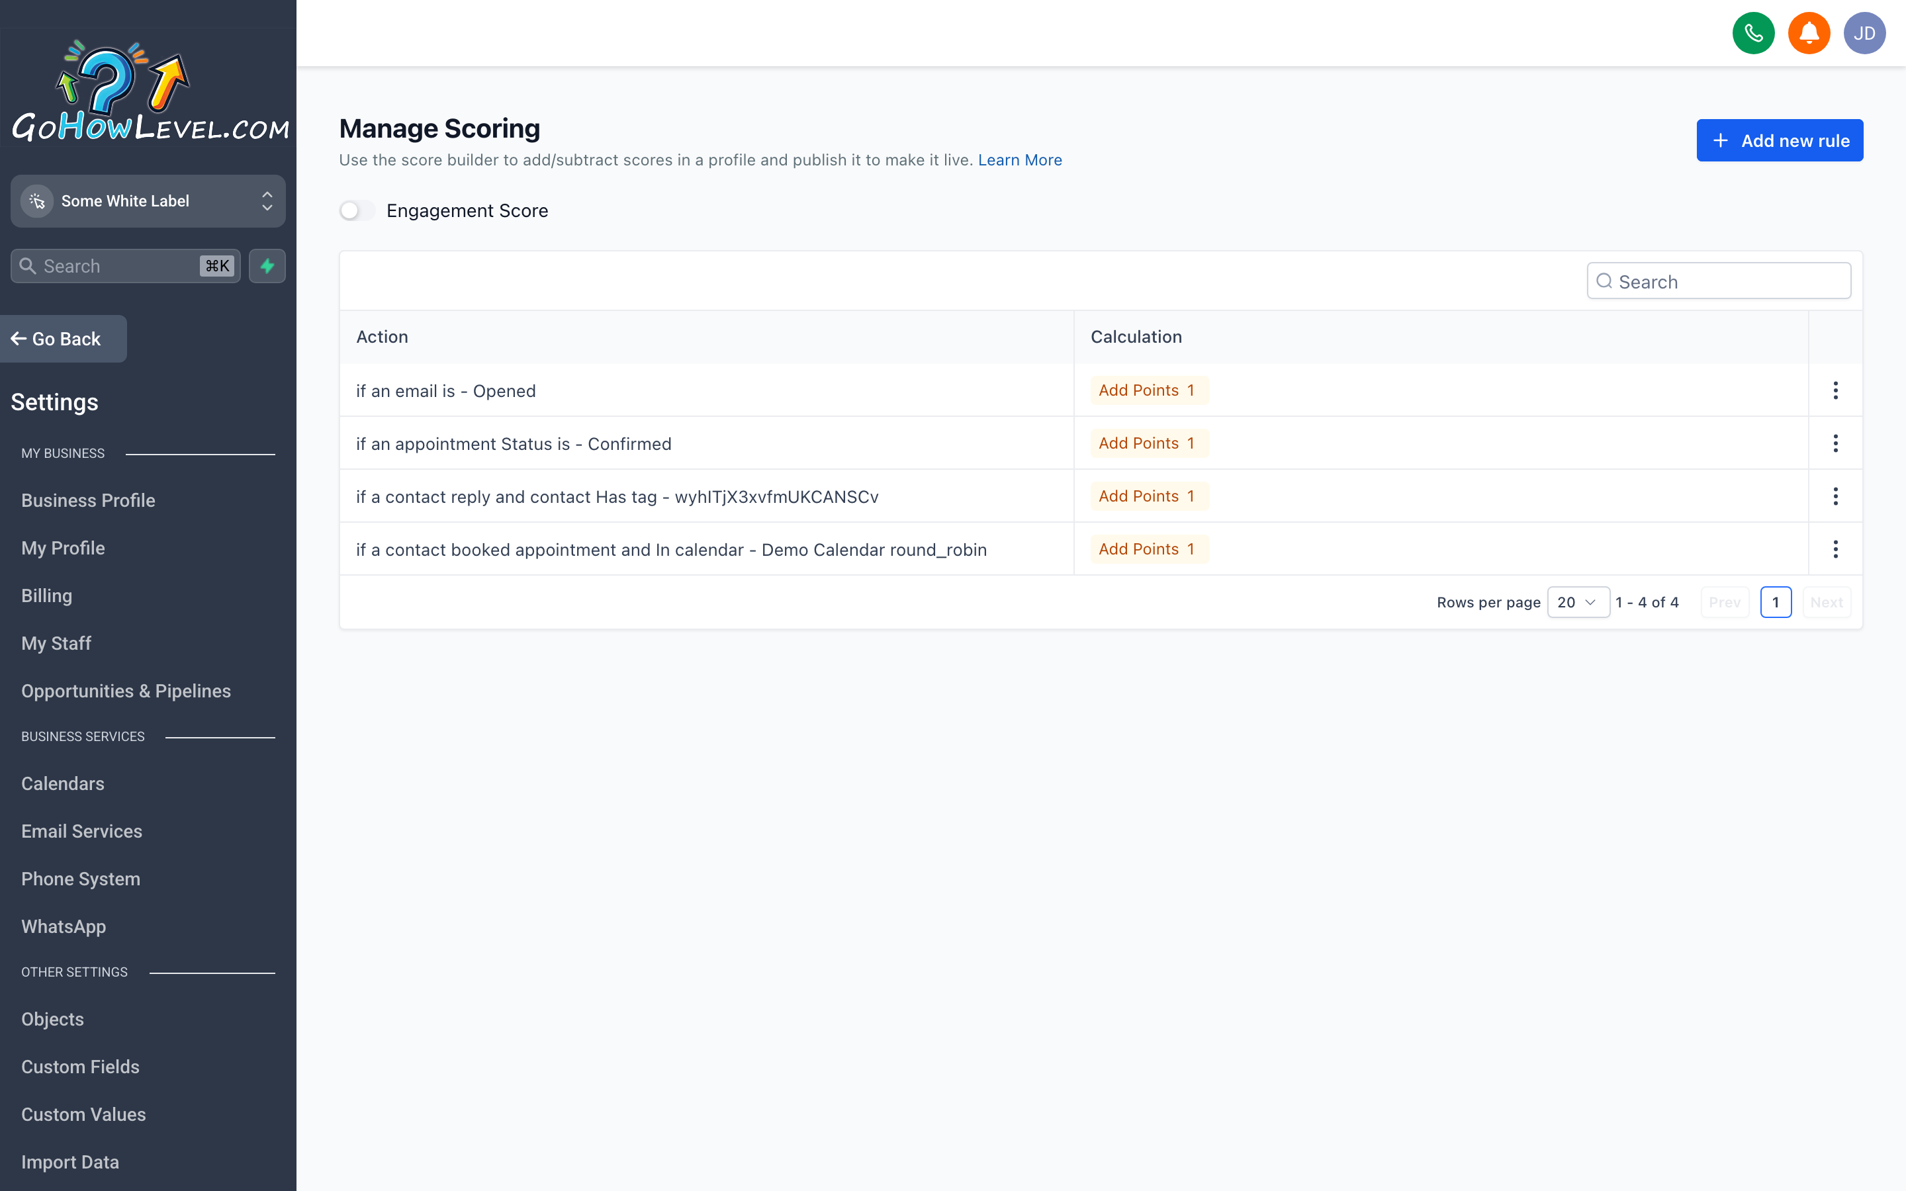The width and height of the screenshot is (1906, 1191).
Task: Select page 1 in pagination
Action: click(1775, 603)
